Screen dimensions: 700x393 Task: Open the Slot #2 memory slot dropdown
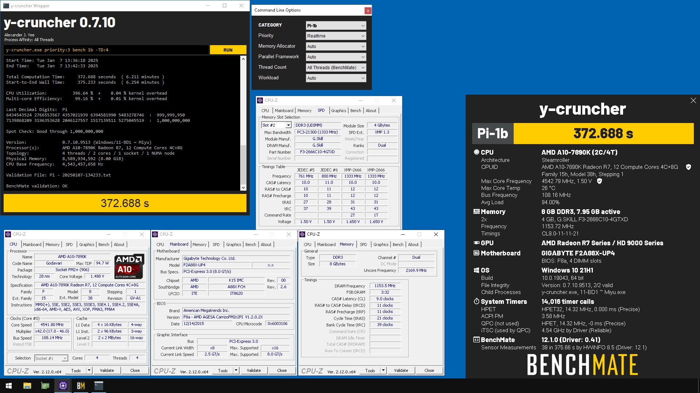coord(276,125)
